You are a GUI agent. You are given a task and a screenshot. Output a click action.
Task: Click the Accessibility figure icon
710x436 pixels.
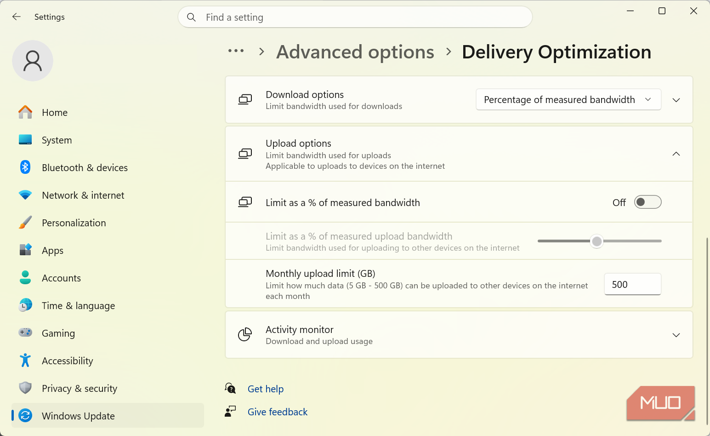25,360
